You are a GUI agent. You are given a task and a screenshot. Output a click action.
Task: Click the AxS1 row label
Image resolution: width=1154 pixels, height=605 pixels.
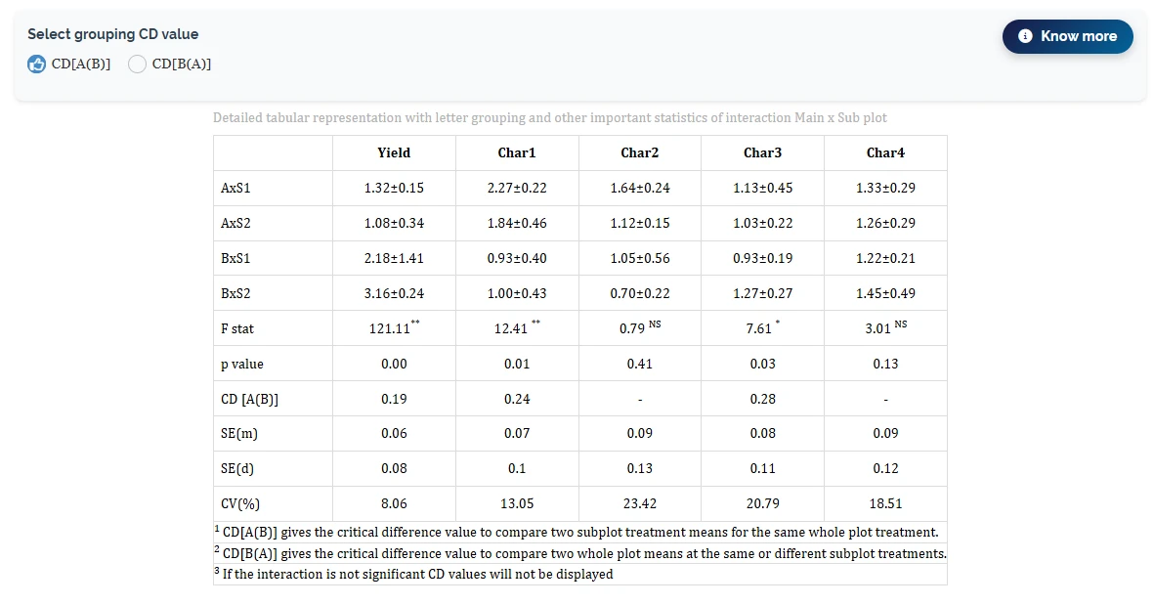tap(235, 189)
